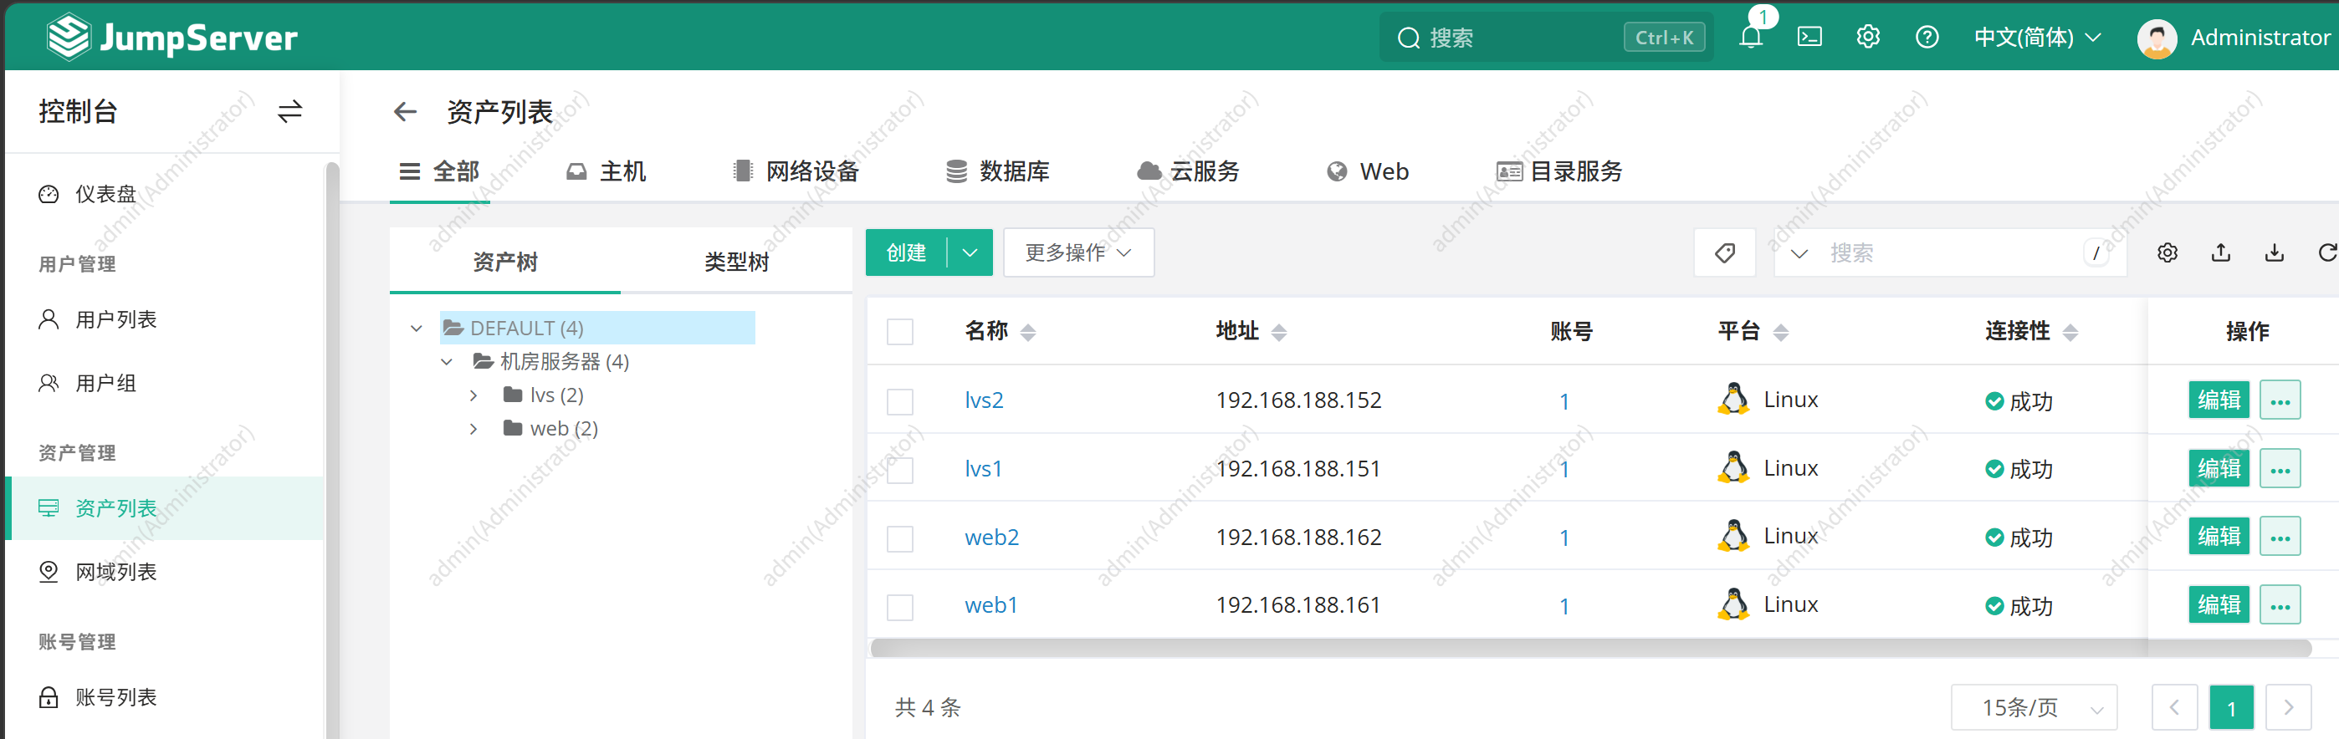Expand the lvs tree folder

click(x=473, y=395)
